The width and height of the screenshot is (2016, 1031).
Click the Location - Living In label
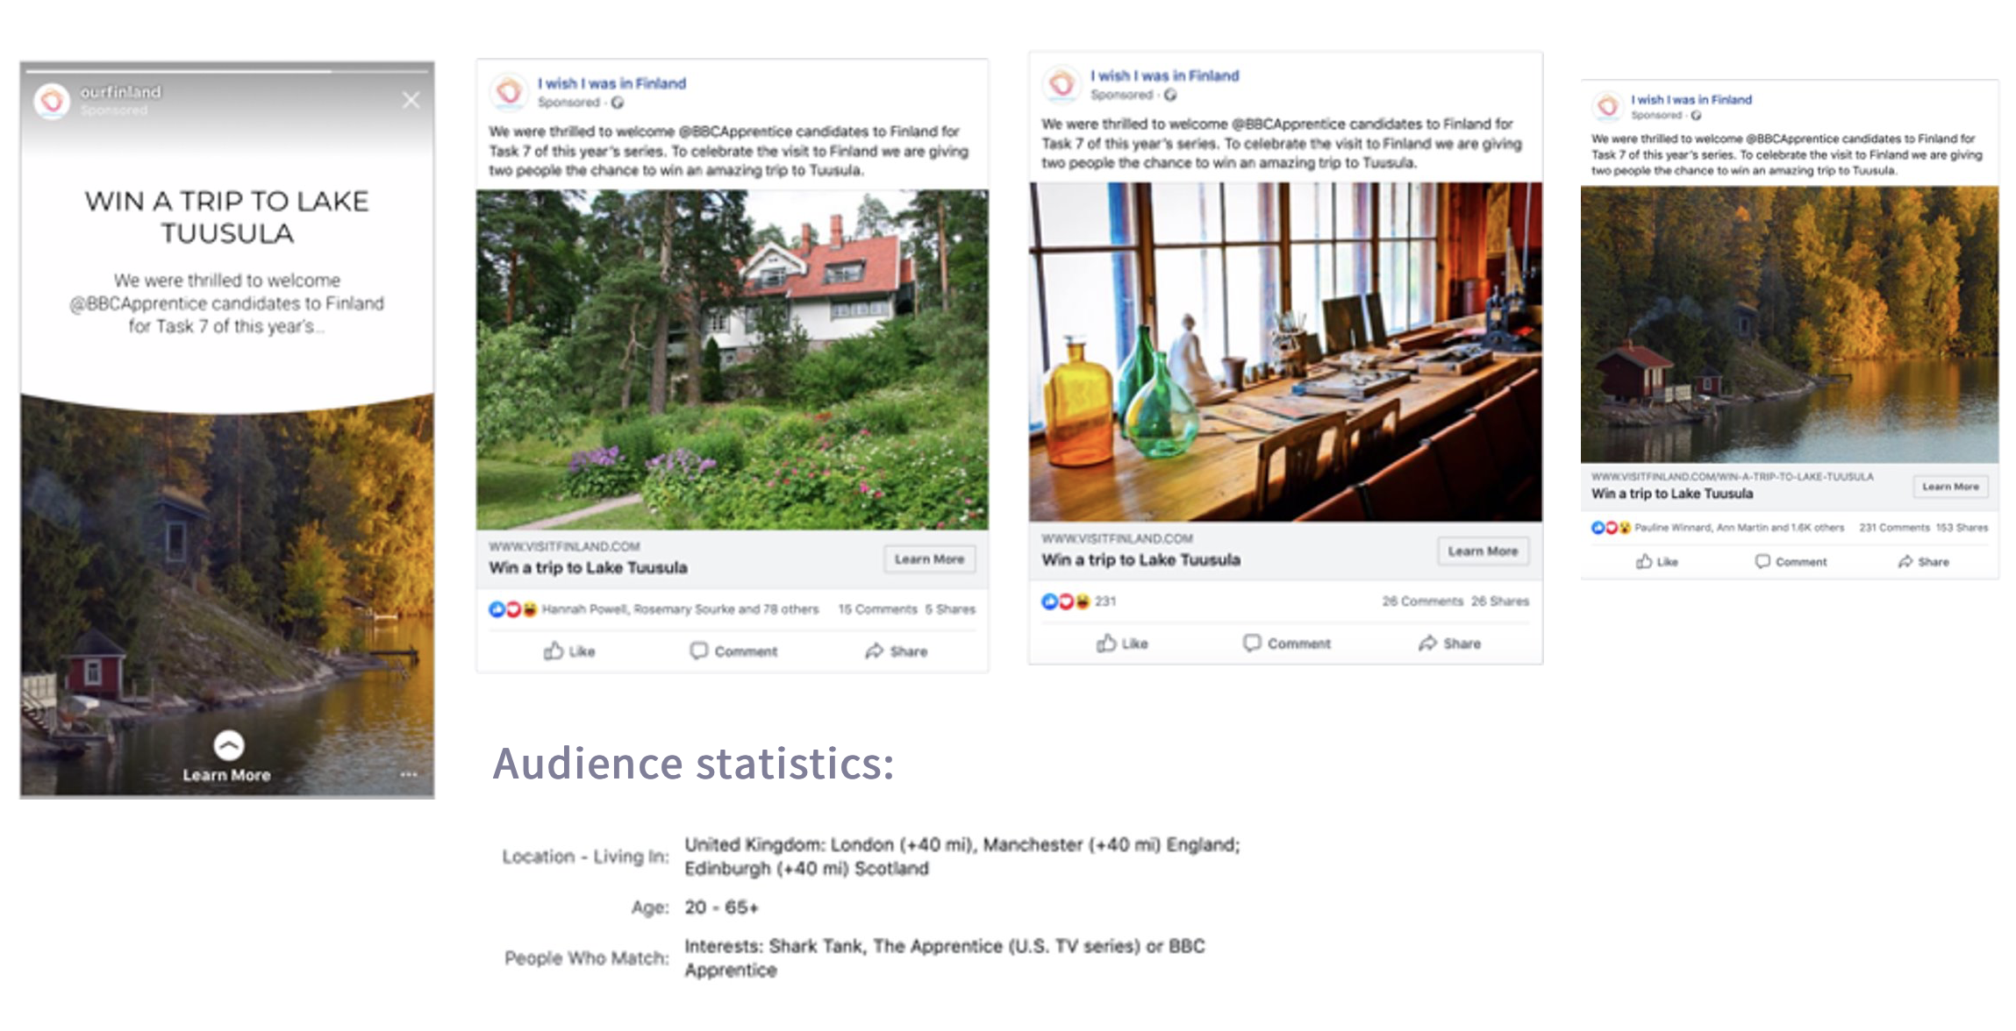585,857
